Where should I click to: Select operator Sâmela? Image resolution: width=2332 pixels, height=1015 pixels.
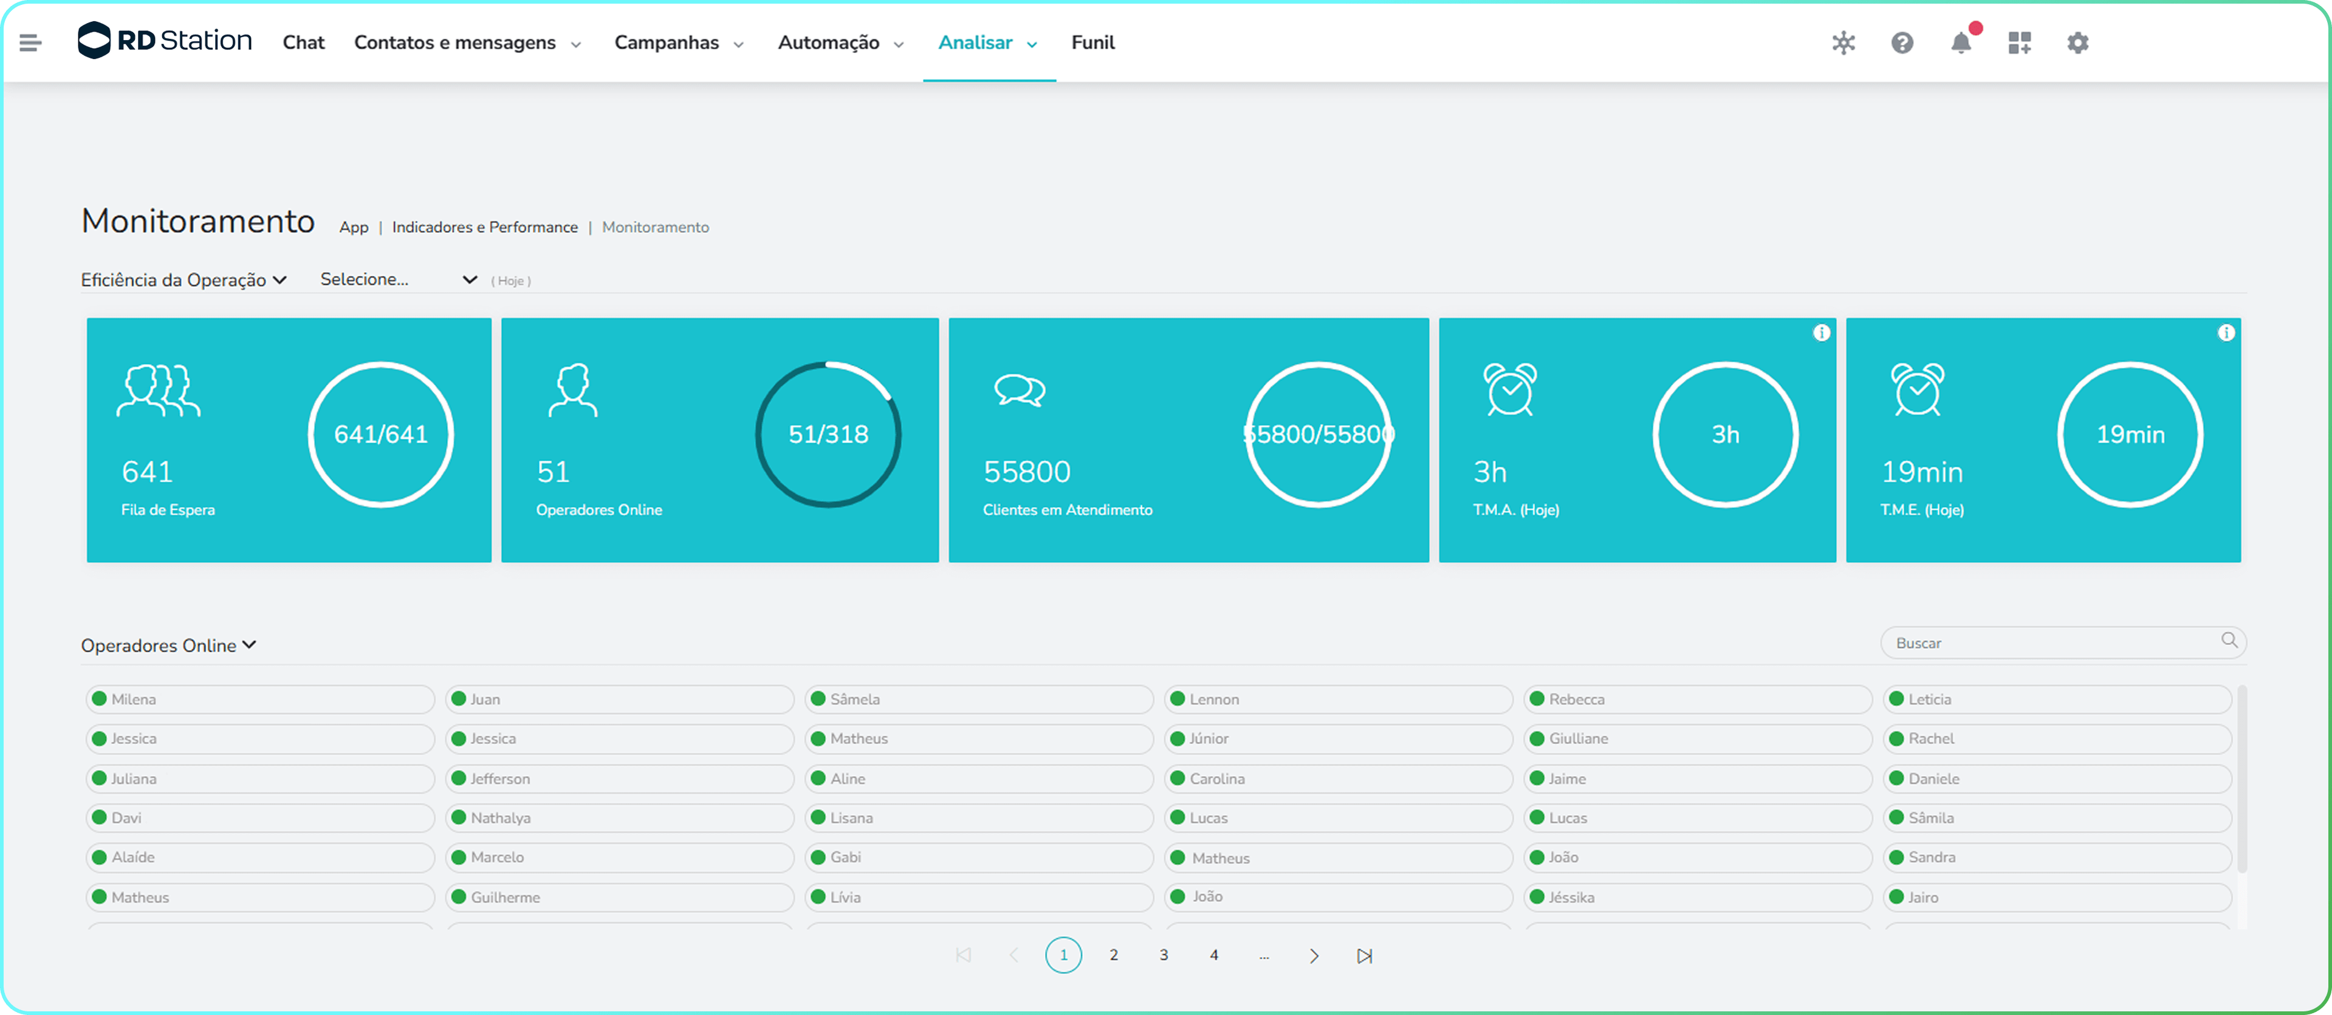(979, 699)
